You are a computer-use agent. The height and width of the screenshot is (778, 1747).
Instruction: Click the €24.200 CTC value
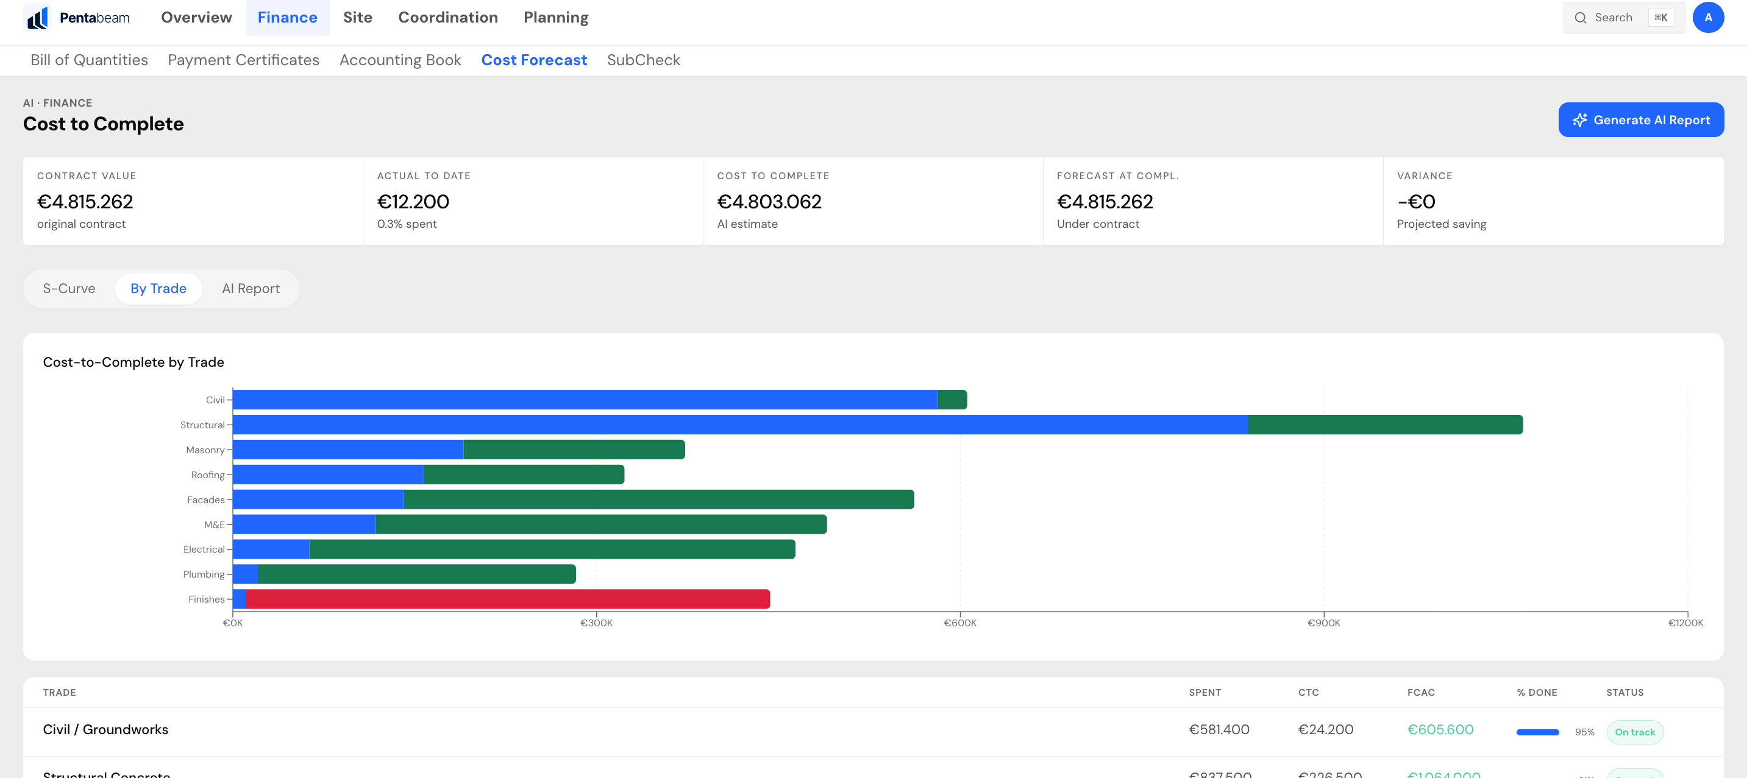pos(1325,730)
